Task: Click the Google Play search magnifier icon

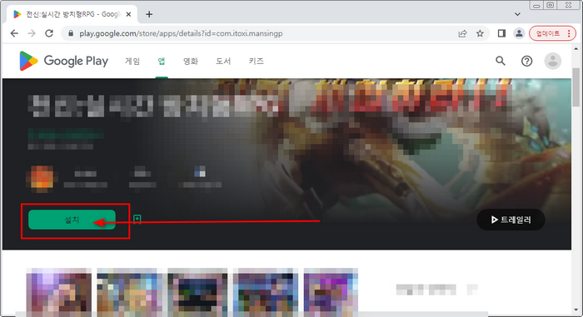Action: 501,61
